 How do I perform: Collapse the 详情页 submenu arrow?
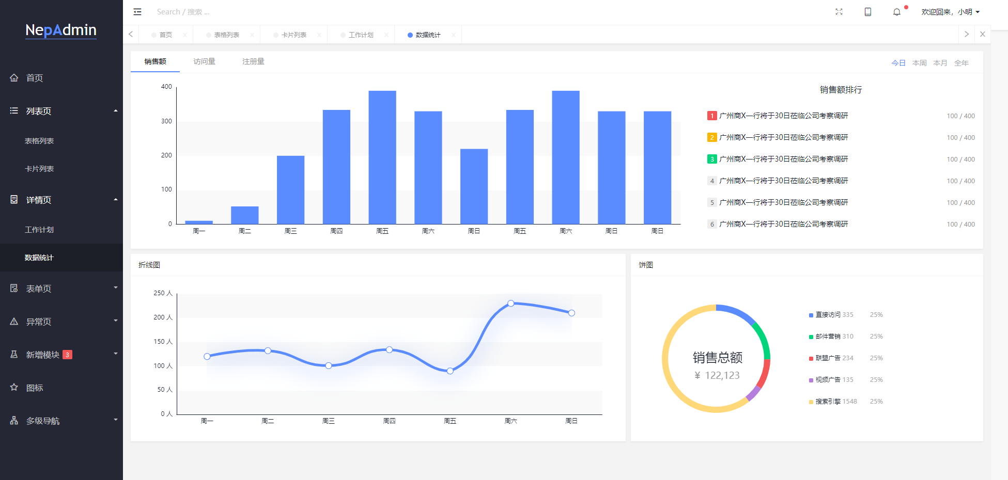(116, 199)
